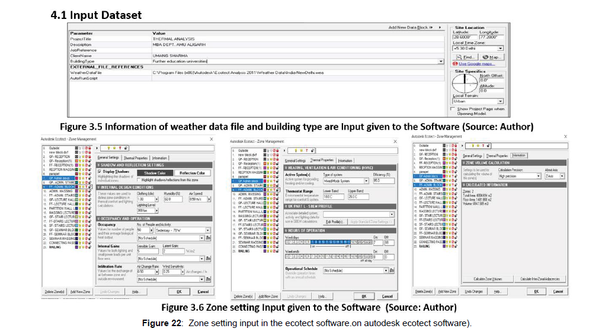Screen dimensions: 605x335
Task: Expand the BuildingType value dropdown arrow
Action: (441, 62)
